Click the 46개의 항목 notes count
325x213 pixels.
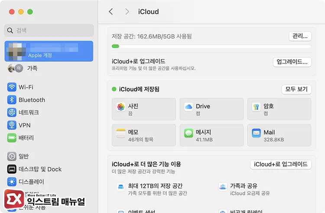pos(140,140)
